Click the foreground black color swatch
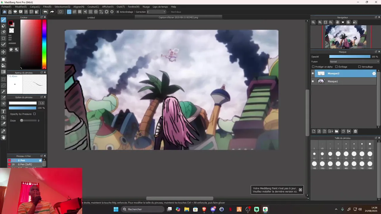Image resolution: width=381 pixels, height=214 pixels. tap(10, 23)
